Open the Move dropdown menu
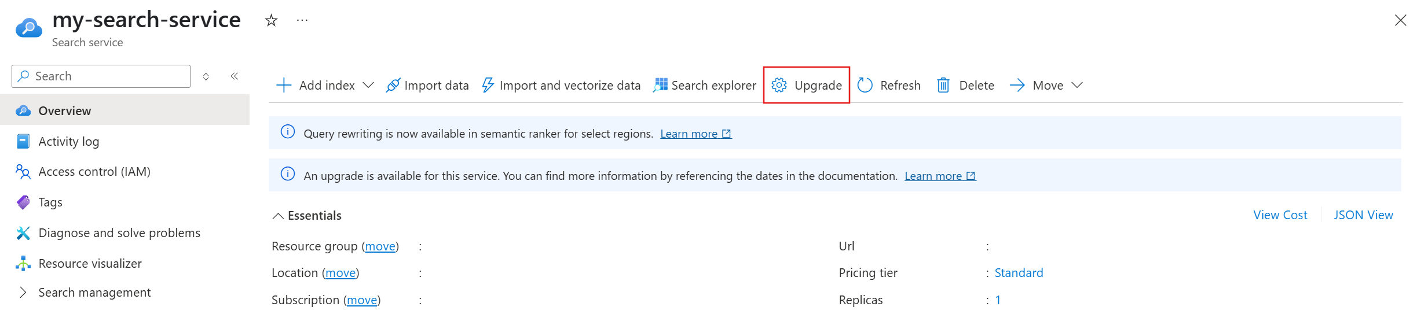The image size is (1417, 314). coord(1077,86)
